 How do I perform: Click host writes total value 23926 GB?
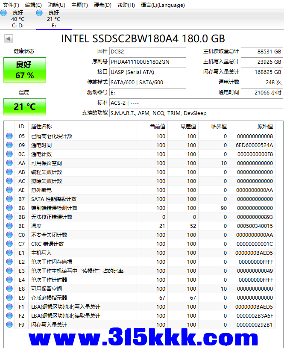click(262, 62)
